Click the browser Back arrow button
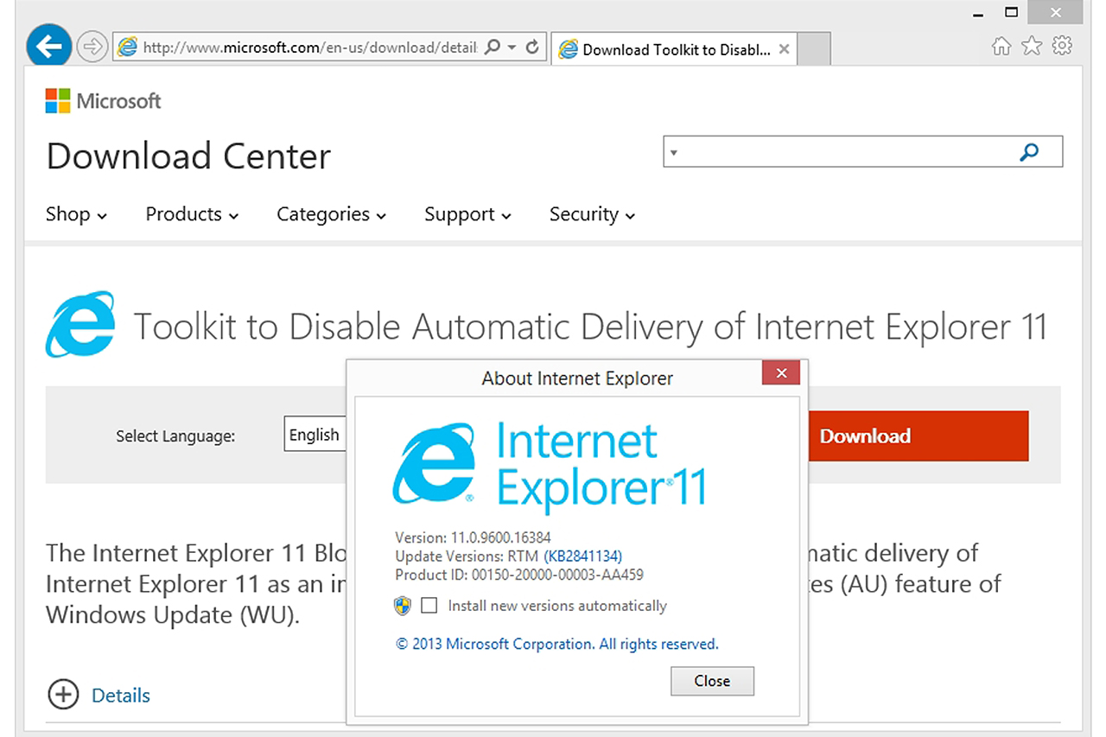Viewport: 1106px width, 737px height. (x=49, y=47)
